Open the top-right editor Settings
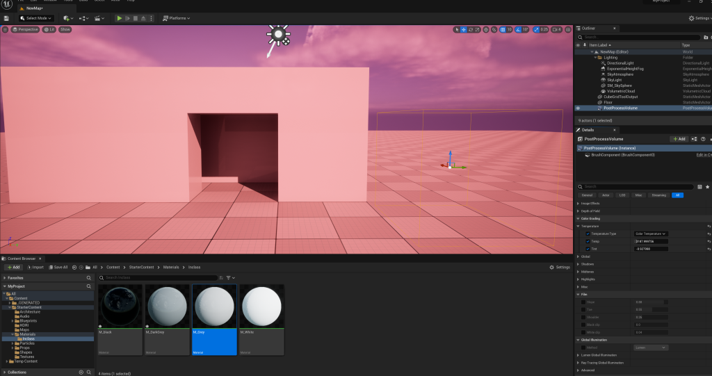This screenshot has height=376, width=712. tap(699, 18)
